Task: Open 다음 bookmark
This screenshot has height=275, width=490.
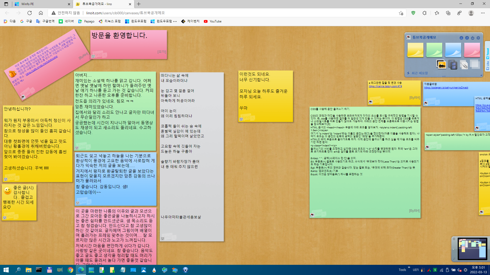Action: click(x=10, y=21)
